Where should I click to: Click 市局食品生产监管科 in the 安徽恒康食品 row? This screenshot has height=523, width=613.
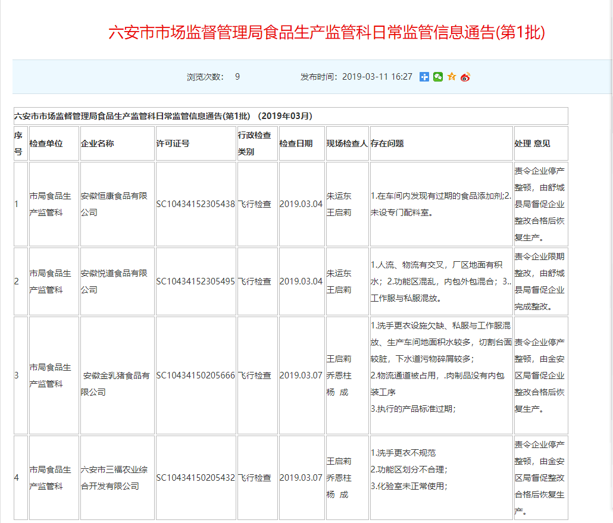(51, 204)
